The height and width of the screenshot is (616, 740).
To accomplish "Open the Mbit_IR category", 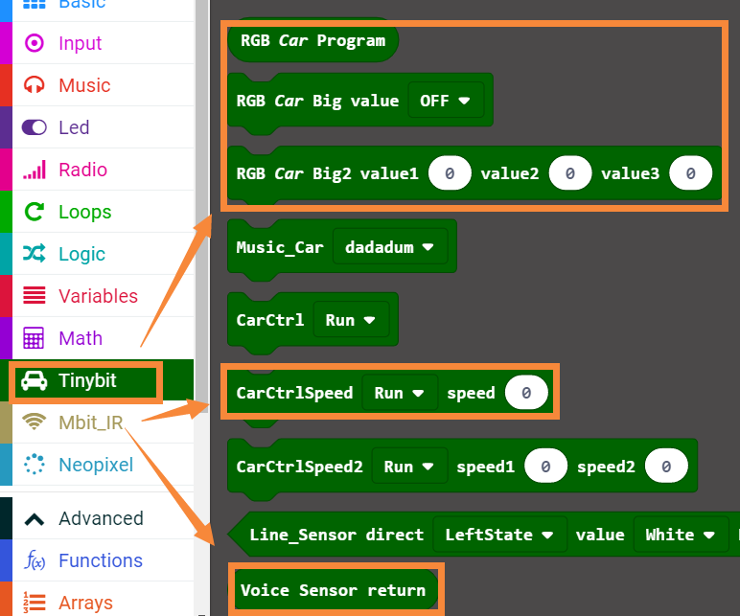I will tap(90, 422).
